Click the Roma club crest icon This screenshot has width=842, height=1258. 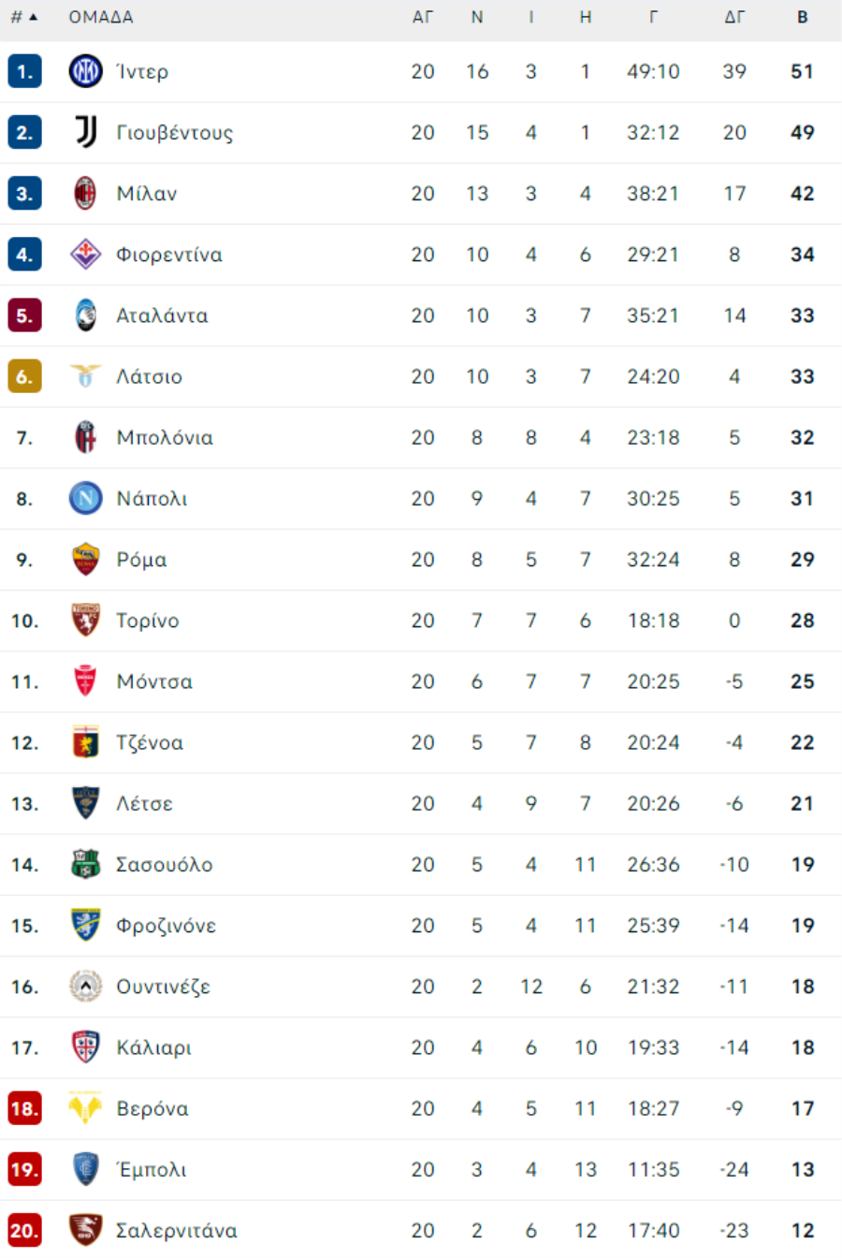[x=86, y=559]
